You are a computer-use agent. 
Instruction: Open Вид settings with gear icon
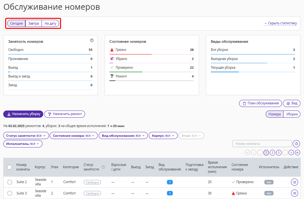(292, 103)
